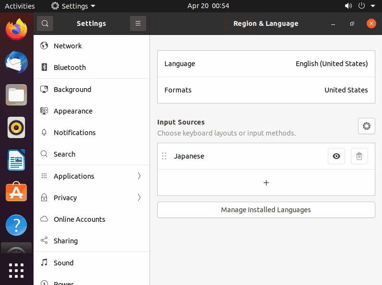Add a new input source
The height and width of the screenshot is (285, 382).
click(266, 182)
